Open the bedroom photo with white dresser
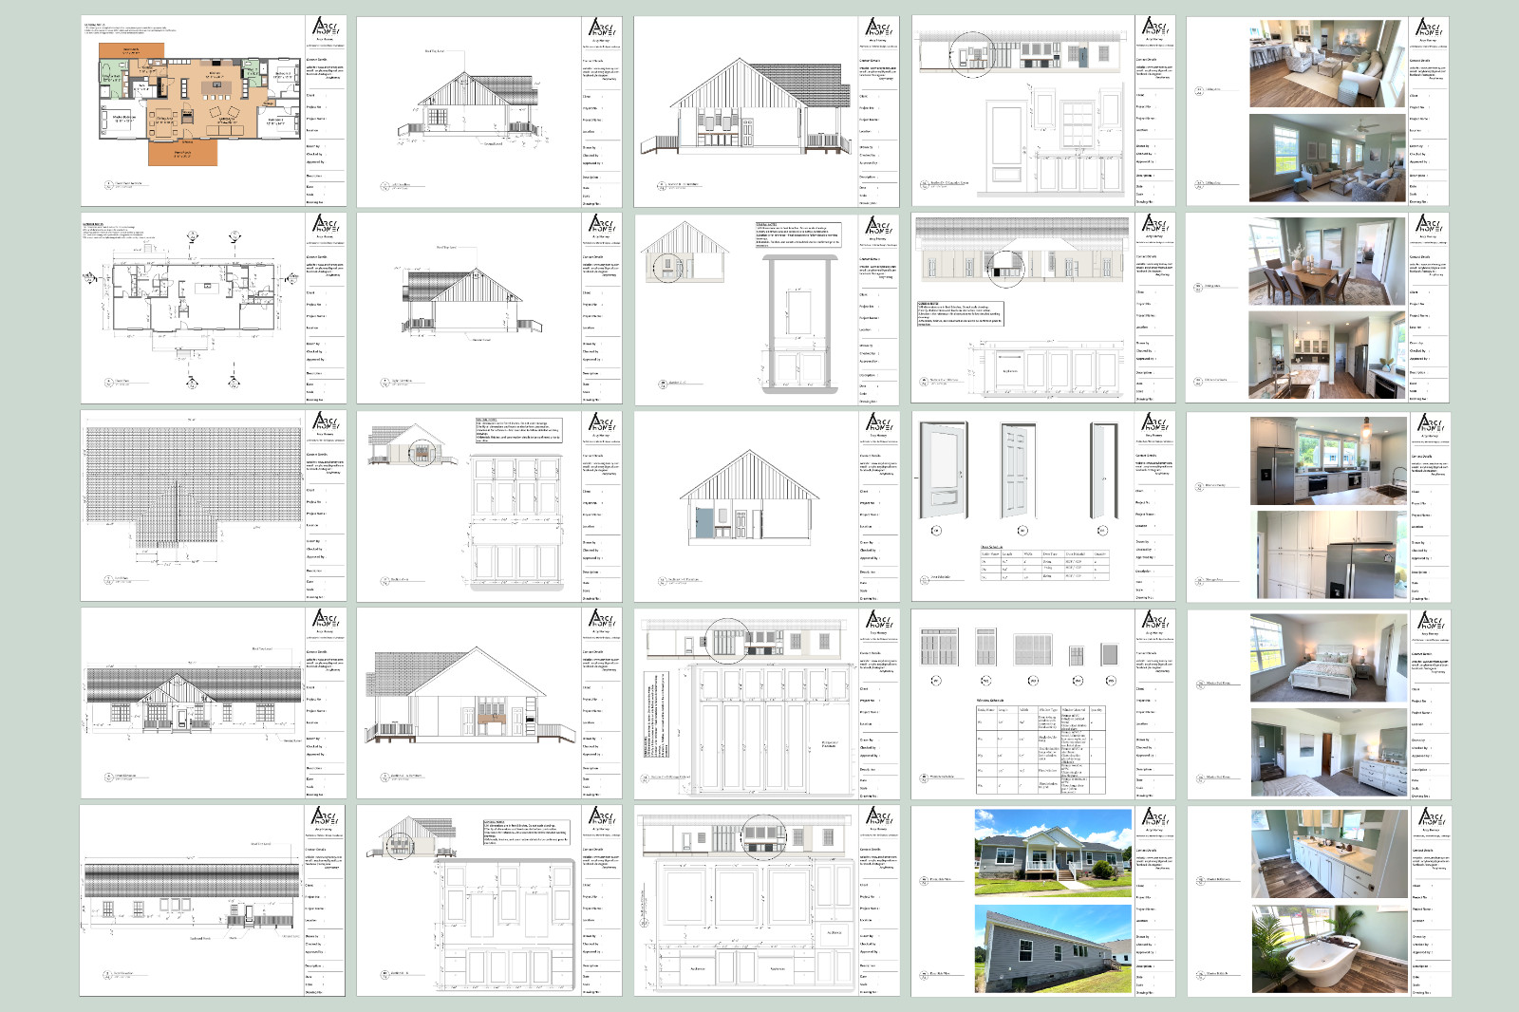The image size is (1519, 1012). tap(1329, 753)
